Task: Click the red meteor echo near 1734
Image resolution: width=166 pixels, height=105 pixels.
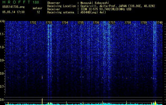Action: pos(67,77)
